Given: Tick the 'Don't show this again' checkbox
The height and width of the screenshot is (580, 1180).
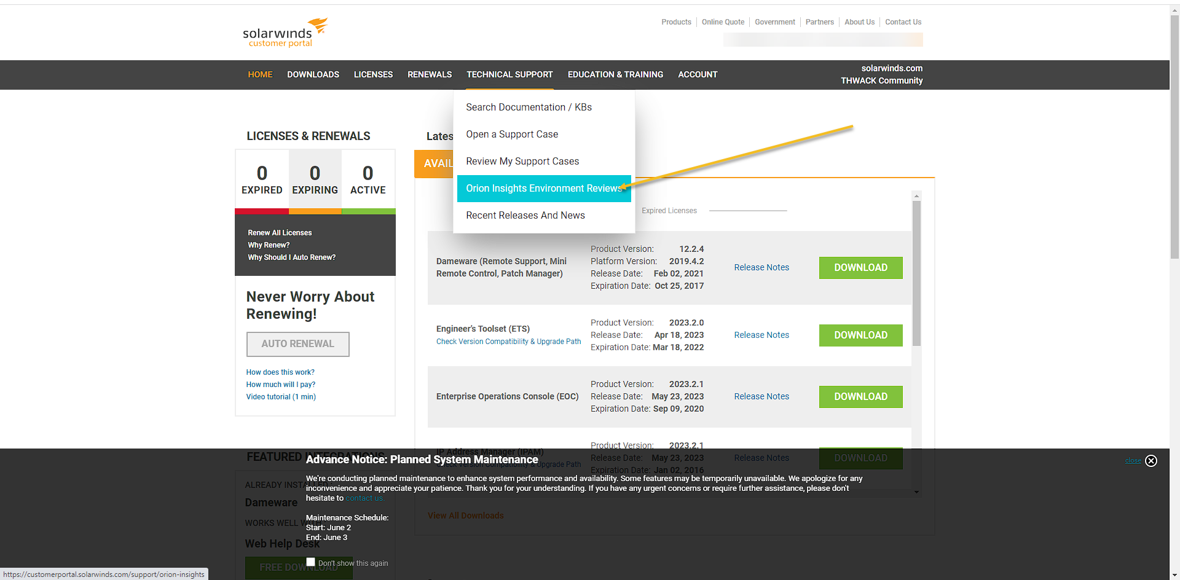Looking at the screenshot, I should click(x=311, y=562).
